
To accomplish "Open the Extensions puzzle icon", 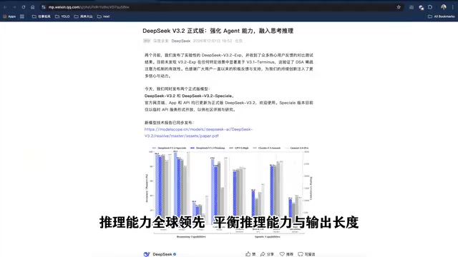I will [430, 7].
